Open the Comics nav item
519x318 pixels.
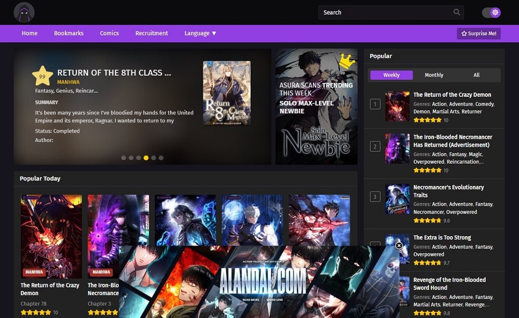pyautogui.click(x=109, y=33)
